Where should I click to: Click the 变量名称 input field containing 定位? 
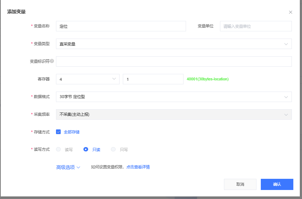[x=121, y=26]
